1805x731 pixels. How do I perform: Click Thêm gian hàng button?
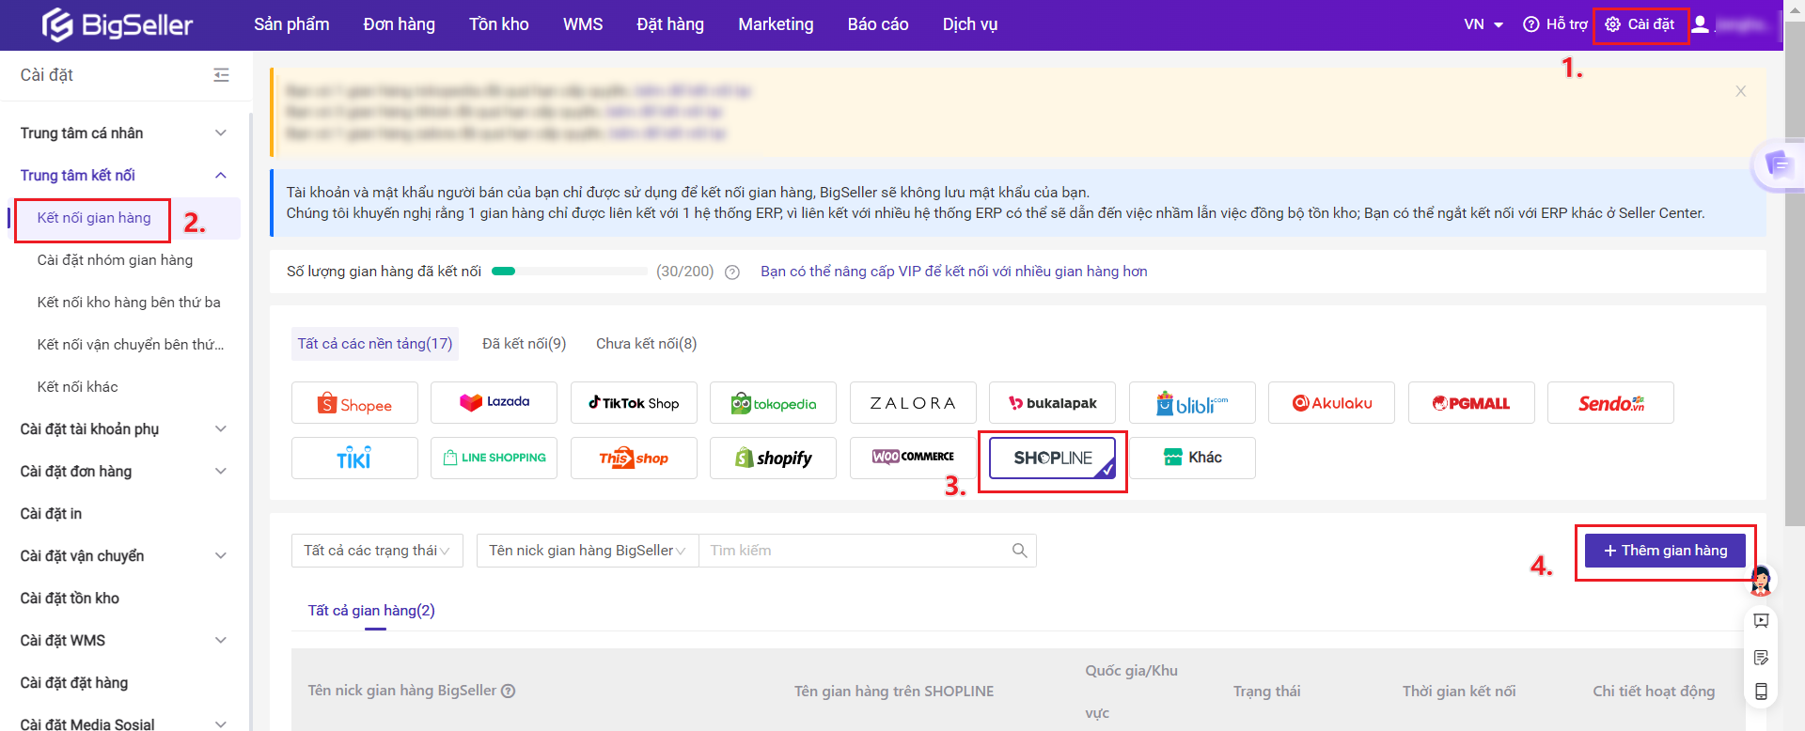tap(1665, 551)
